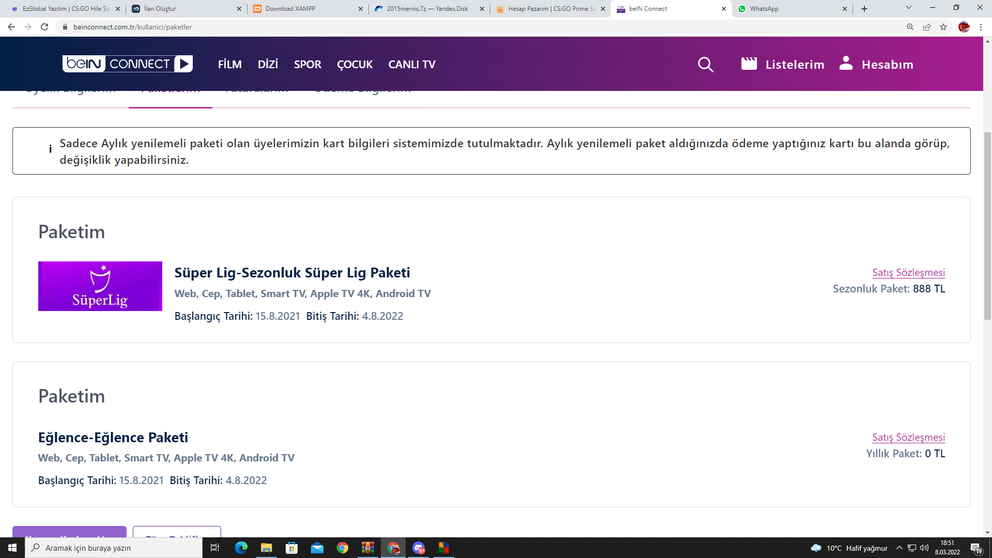Open WinRAR from the taskbar
This screenshot has width=992, height=558.
tap(368, 548)
